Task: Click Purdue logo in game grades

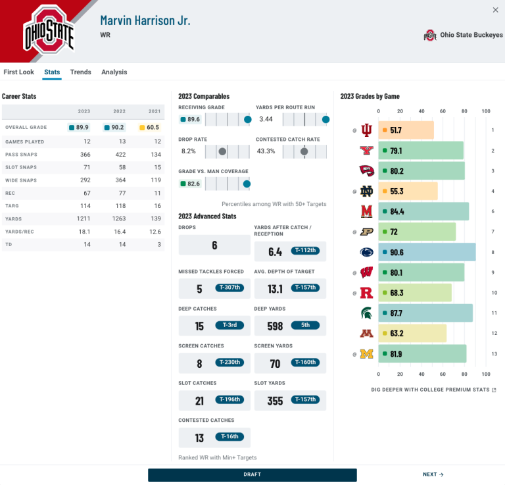Action: point(366,232)
